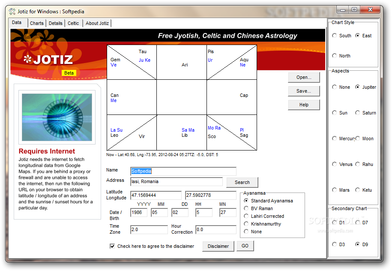Switch to the Details tab
Image resolution: width=392 pixels, height=271 pixels.
coord(56,23)
